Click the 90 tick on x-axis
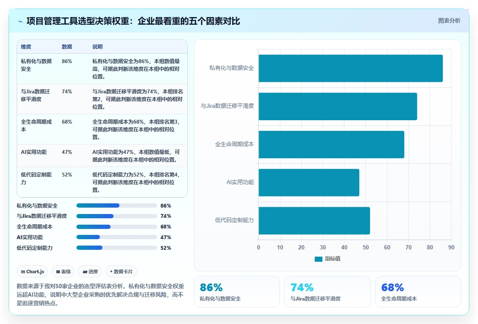 451,247
